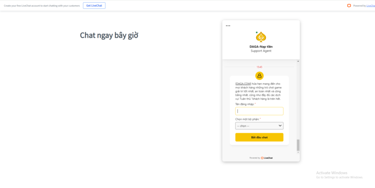
Task: Click the yellow agent avatar icon
Action: (x=259, y=76)
